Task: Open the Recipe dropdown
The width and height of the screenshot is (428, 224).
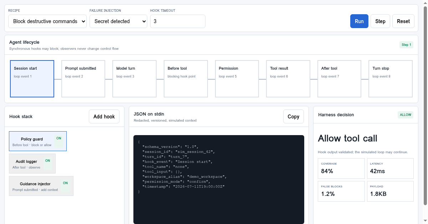Action: click(47, 21)
